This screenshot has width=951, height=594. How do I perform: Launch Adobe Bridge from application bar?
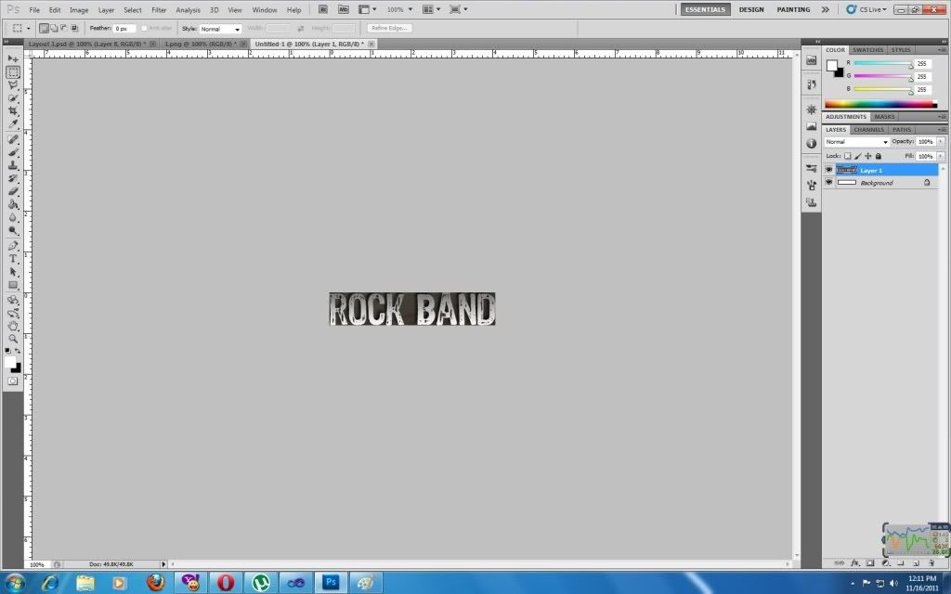[x=322, y=9]
